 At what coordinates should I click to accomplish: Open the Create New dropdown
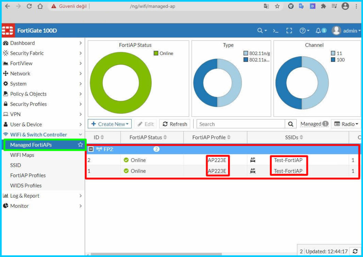110,124
